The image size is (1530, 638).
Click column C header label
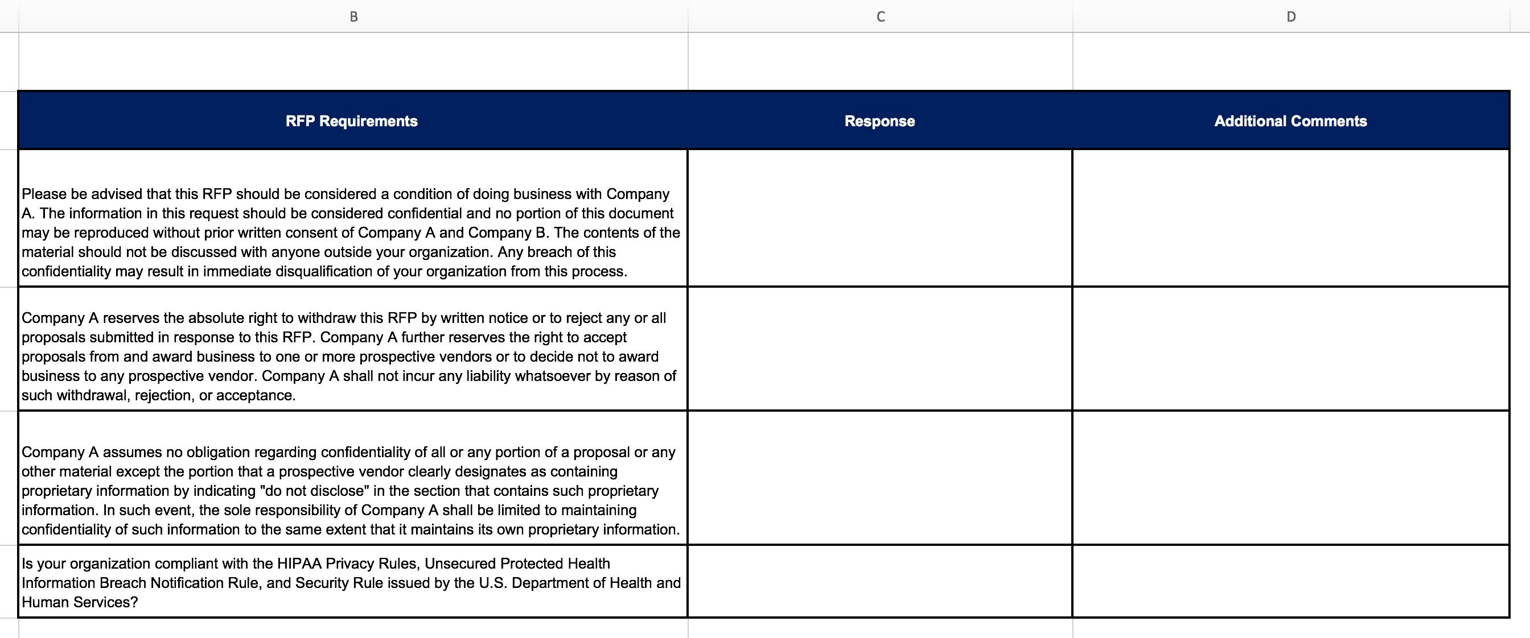[x=879, y=15]
